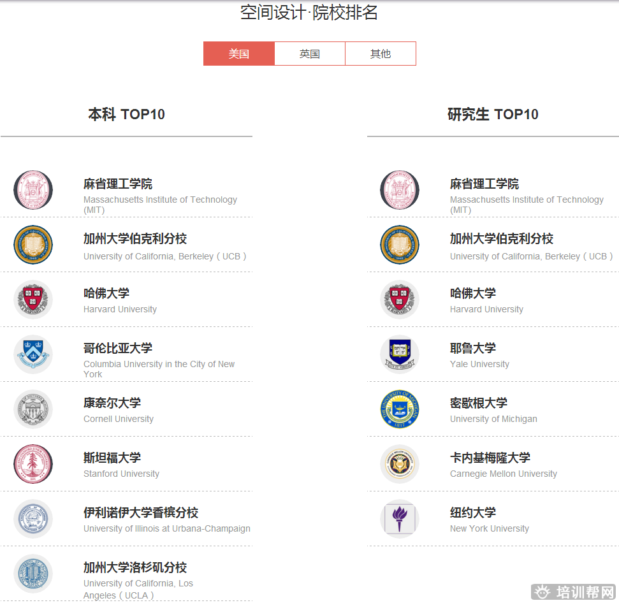Screen dimensions: 619x603
Task: Open 哥伦比亚大学 entry
Action: point(118,349)
